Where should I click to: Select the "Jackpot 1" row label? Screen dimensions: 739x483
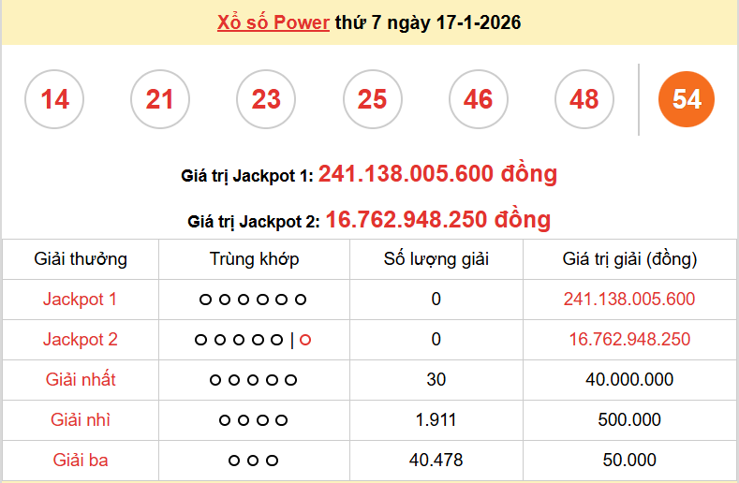[81, 300]
